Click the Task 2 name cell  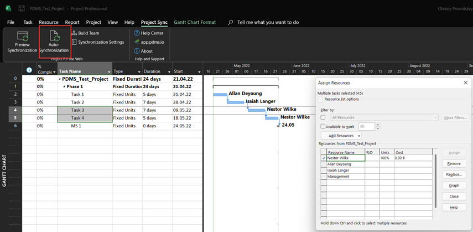pos(85,102)
